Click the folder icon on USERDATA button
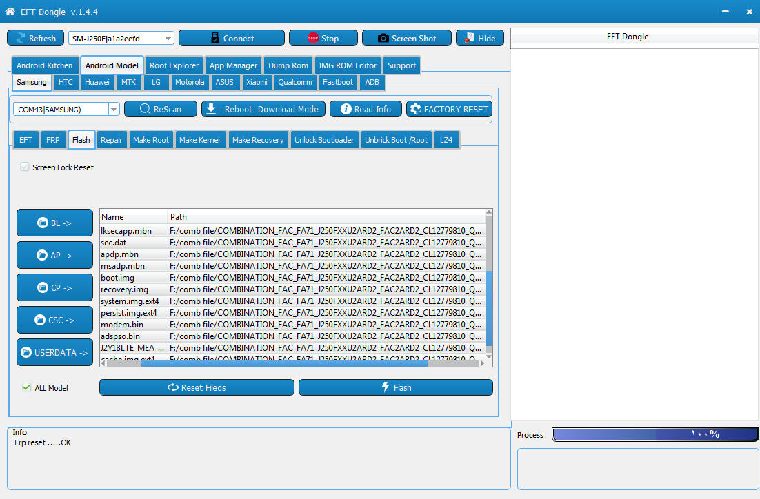760x499 pixels. tap(26, 352)
